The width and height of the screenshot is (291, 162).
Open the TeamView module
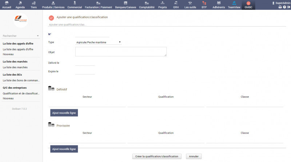[234, 5]
